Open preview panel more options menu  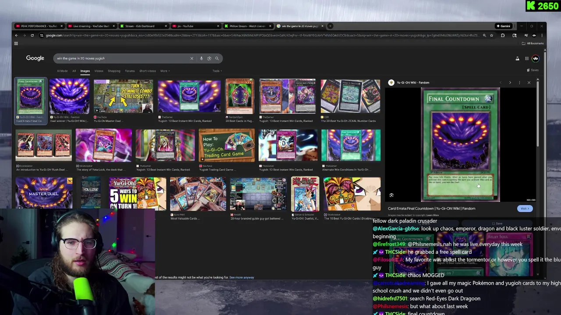pos(519,82)
